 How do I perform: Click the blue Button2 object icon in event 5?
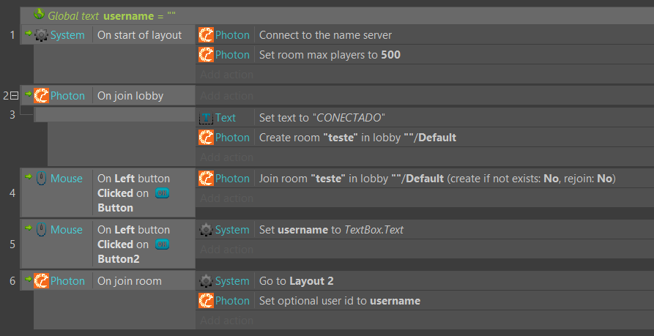[162, 244]
